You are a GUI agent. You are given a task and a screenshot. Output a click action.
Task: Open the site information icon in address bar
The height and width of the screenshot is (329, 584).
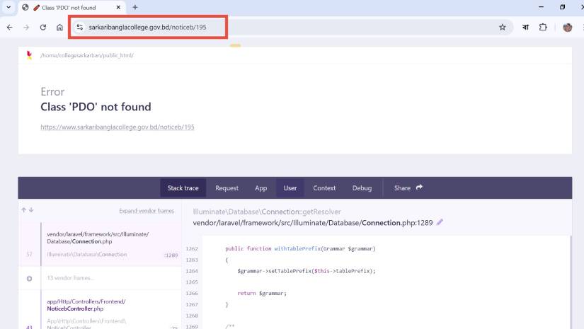[x=80, y=27]
